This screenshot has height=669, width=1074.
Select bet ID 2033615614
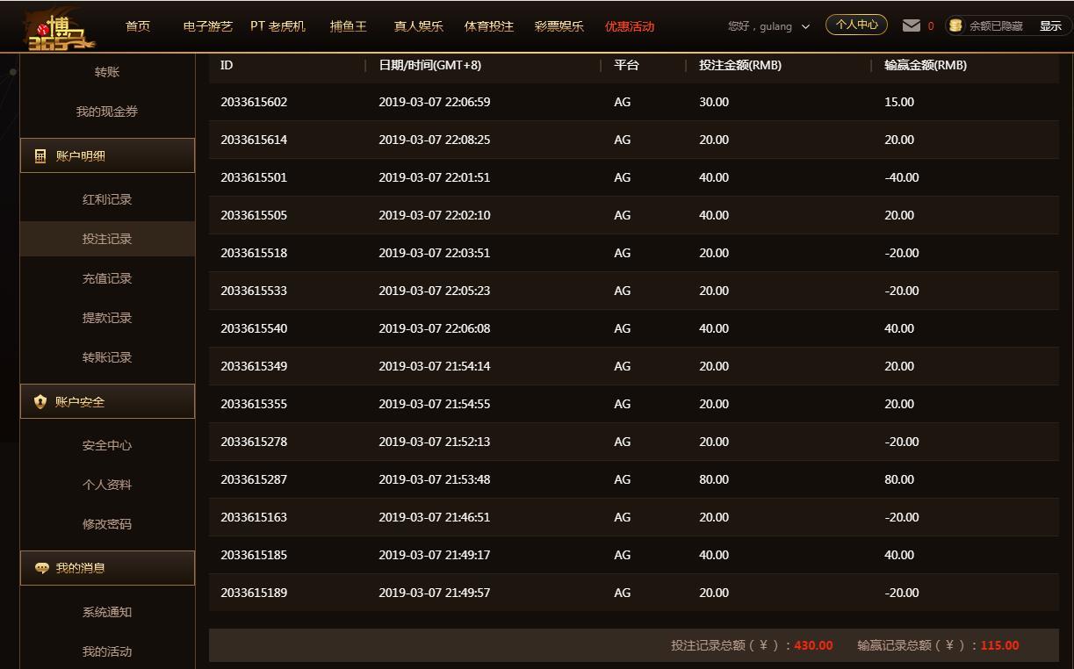coord(254,140)
